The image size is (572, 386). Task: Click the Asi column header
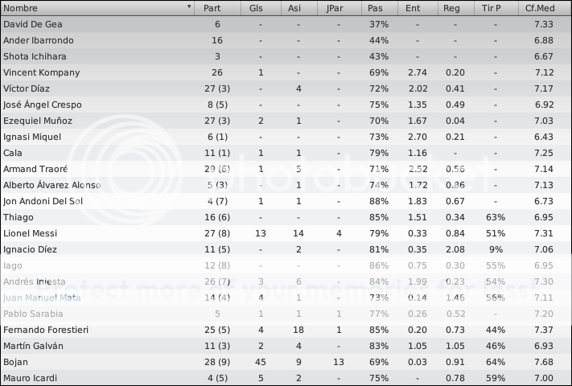click(x=299, y=8)
